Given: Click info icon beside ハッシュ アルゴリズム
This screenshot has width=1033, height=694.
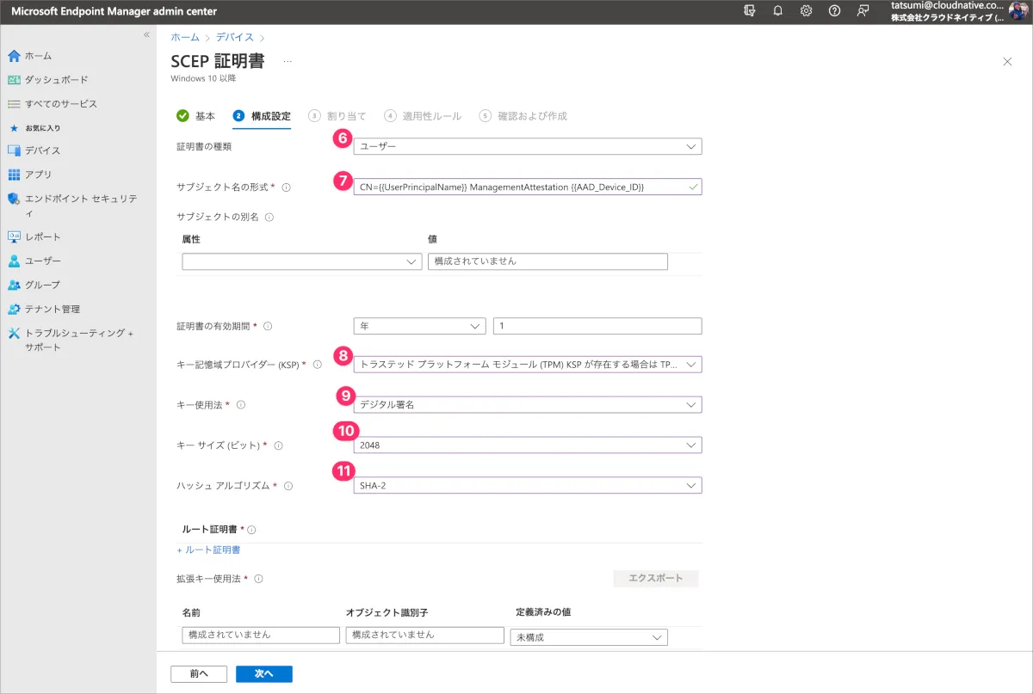Looking at the screenshot, I should (x=288, y=486).
